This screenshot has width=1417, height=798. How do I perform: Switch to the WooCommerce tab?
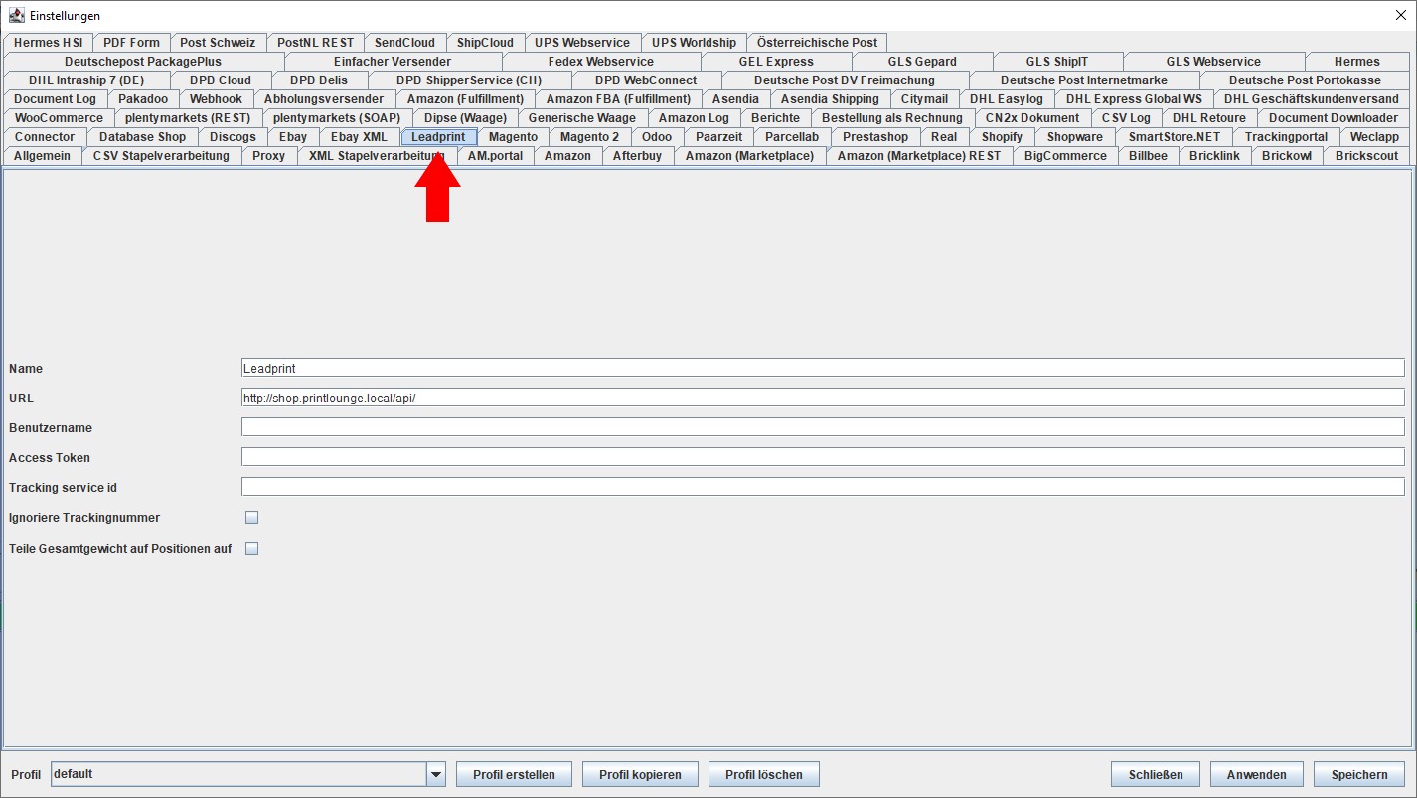pyautogui.click(x=59, y=118)
